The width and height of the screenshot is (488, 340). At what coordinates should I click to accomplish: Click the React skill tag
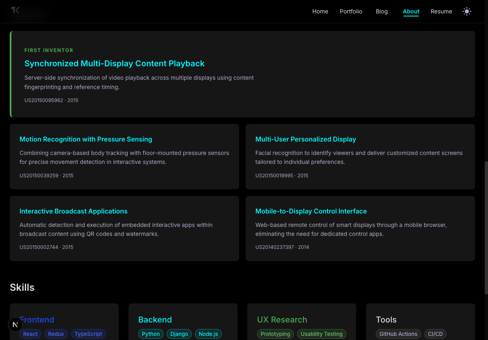coord(30,334)
